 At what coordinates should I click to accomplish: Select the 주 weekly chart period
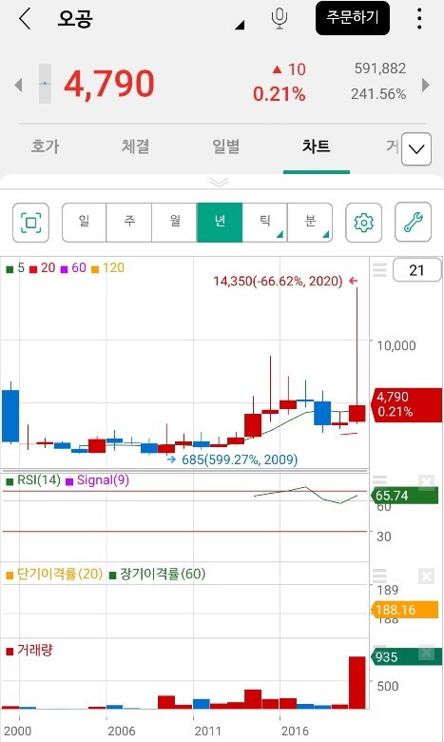tap(129, 222)
